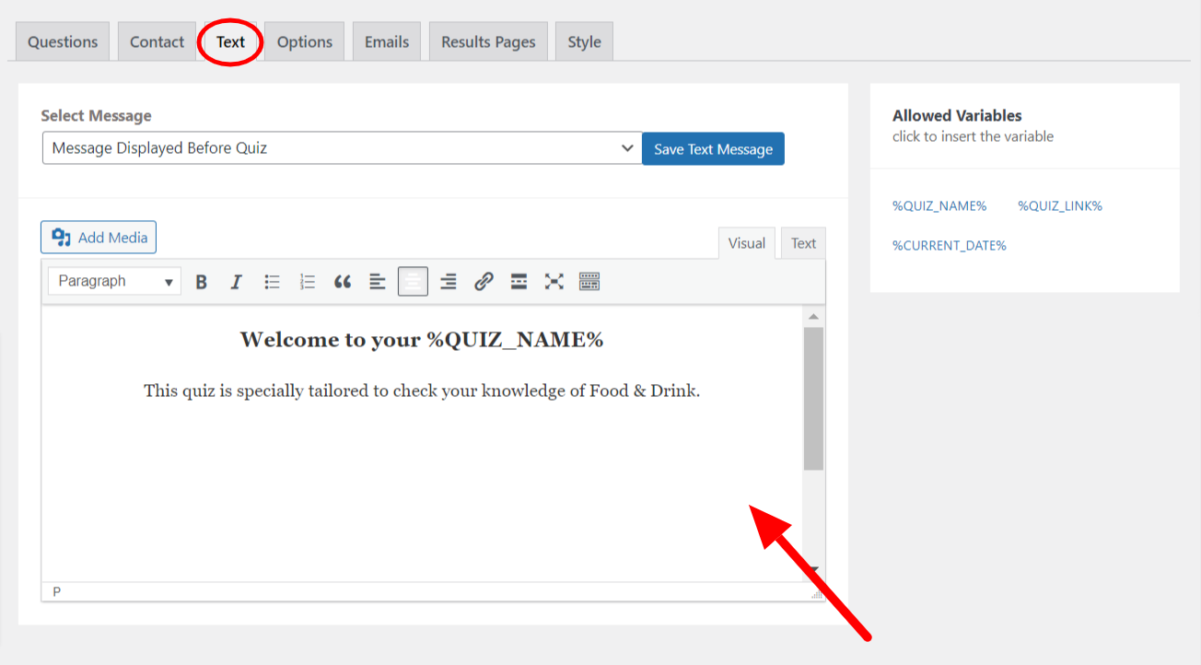The width and height of the screenshot is (1201, 665).
Task: Toggle center alignment off
Action: click(x=412, y=281)
